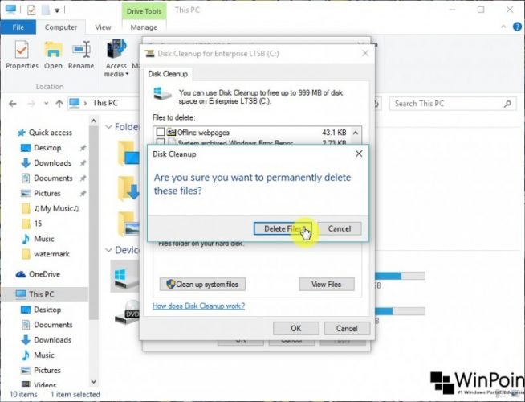
Task: Click the search magnifier icon
Action: click(x=507, y=104)
